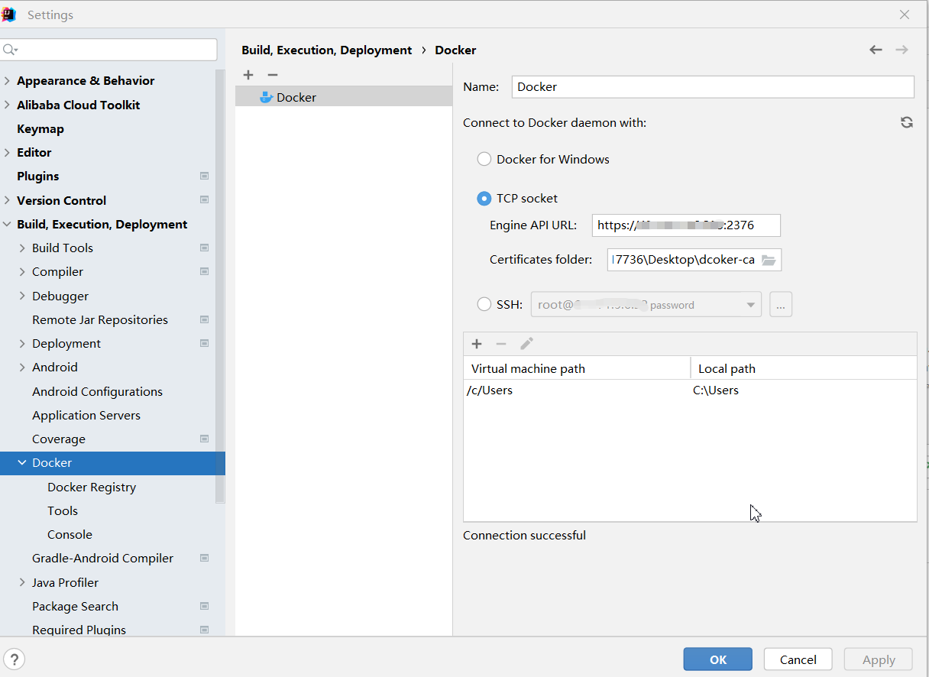Screen dimensions: 929x677
Task: Click the Docker whale icon in the list
Action: (266, 97)
